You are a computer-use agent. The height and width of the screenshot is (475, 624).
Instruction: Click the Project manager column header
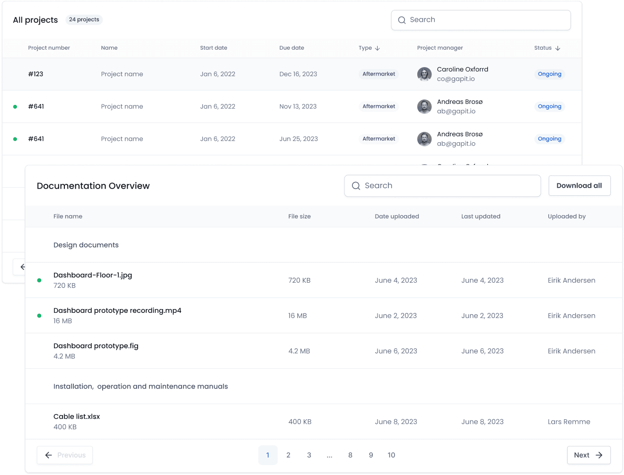click(x=440, y=48)
